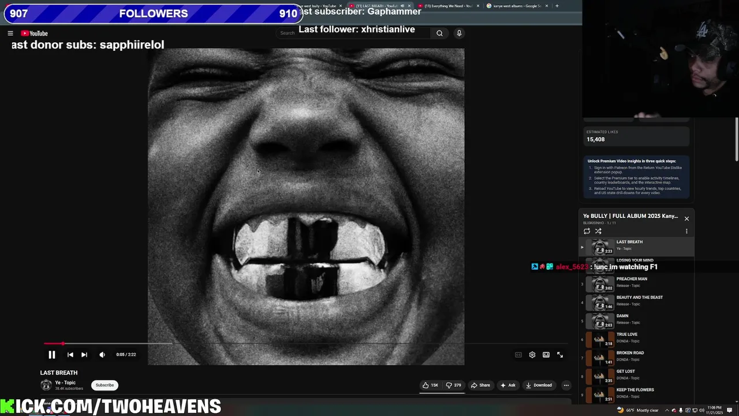Switch to 'Everything We Need' browser tab
This screenshot has height=416, width=739.
pyautogui.click(x=447, y=6)
